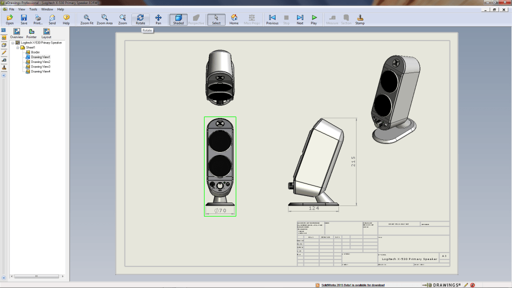Open the Window menu
The width and height of the screenshot is (512, 288).
[x=47, y=9]
